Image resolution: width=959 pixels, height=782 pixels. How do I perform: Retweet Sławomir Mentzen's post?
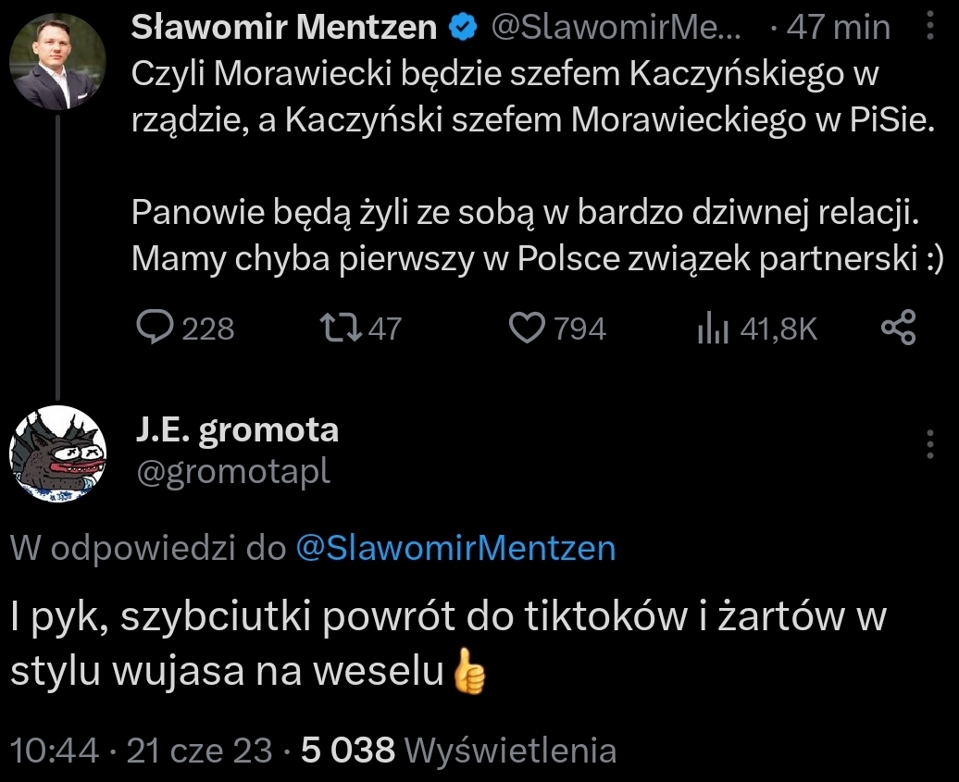[331, 328]
